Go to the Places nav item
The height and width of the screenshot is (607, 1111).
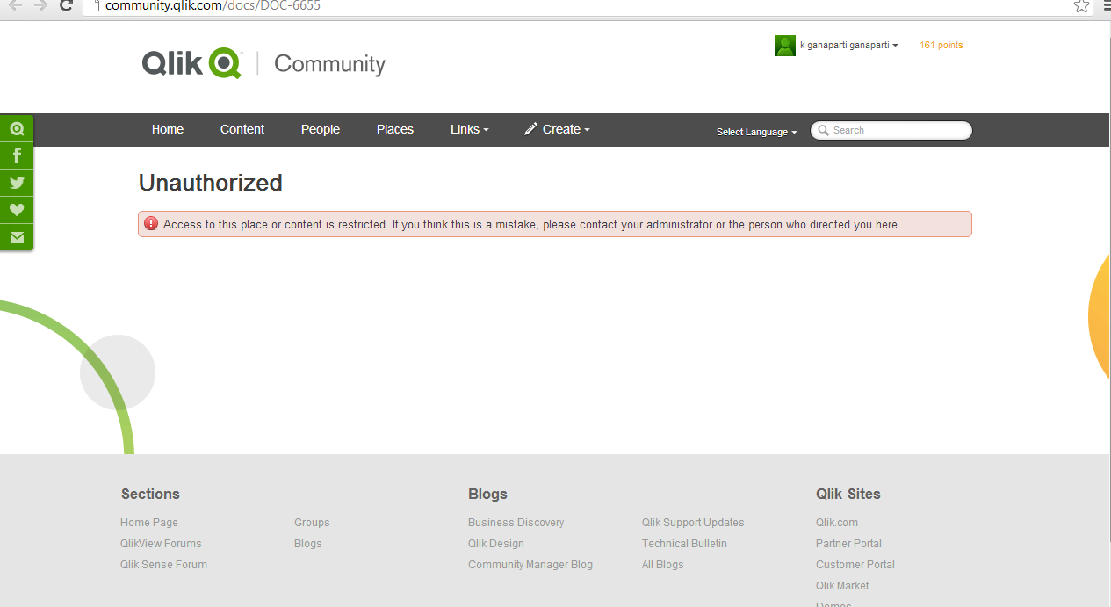[x=395, y=129]
